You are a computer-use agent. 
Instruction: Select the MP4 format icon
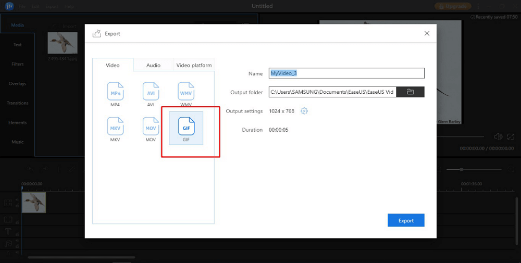[115, 92]
